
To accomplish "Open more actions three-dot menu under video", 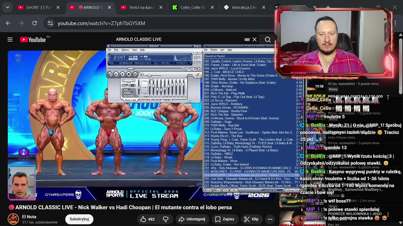I will [270, 219].
